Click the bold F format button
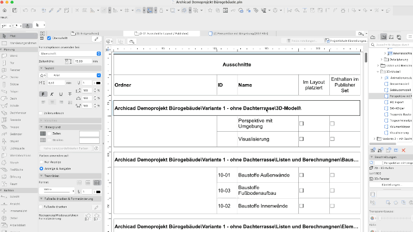This screenshot has height=232, width=413. click(x=42, y=94)
